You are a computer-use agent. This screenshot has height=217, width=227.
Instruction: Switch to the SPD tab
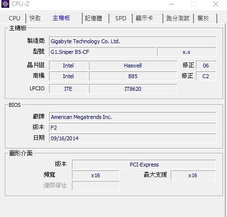click(x=121, y=18)
